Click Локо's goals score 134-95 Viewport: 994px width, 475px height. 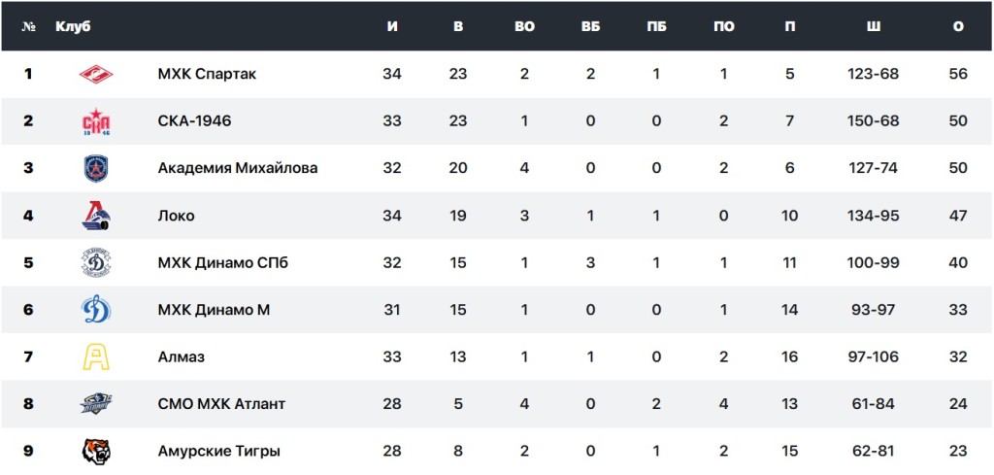tap(874, 216)
